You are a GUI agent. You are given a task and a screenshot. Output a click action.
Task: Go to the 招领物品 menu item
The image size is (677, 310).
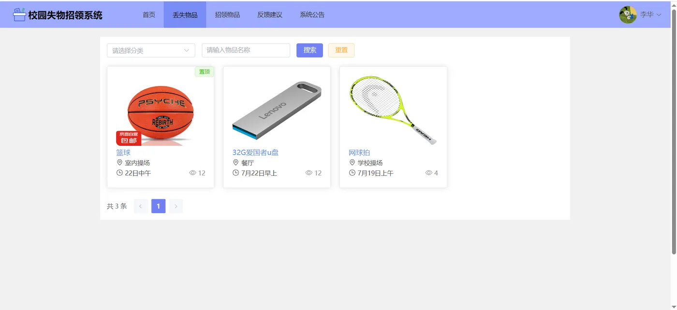point(227,14)
